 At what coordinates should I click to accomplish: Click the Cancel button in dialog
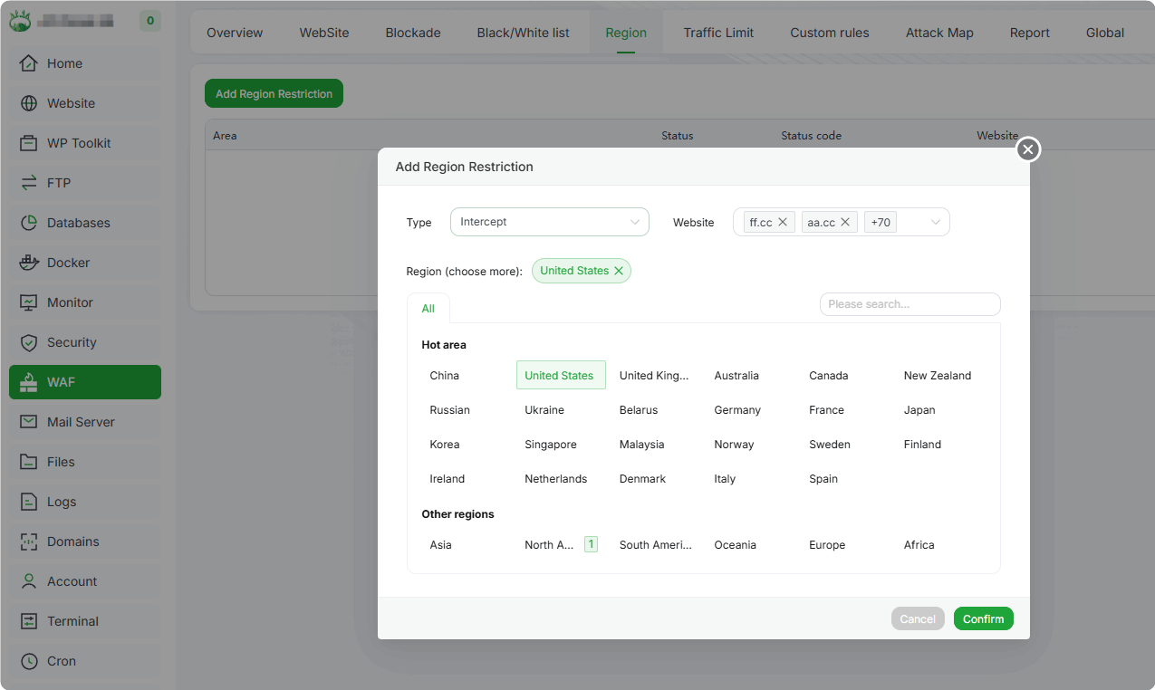point(918,618)
